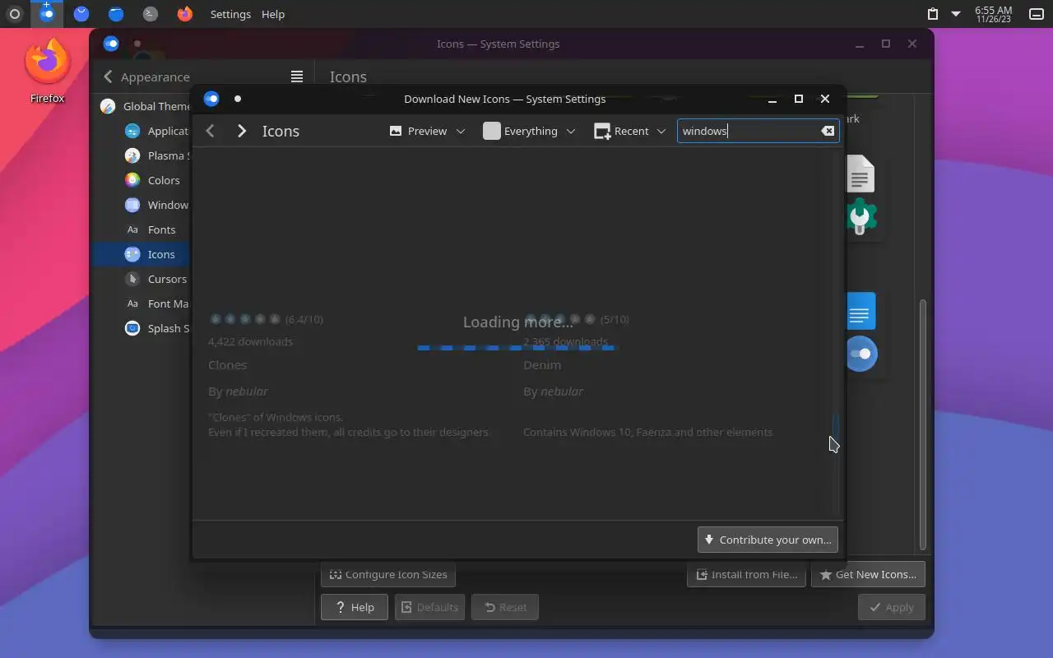The height and width of the screenshot is (658, 1053).
Task: Open the Everything category dropdown
Action: click(529, 131)
